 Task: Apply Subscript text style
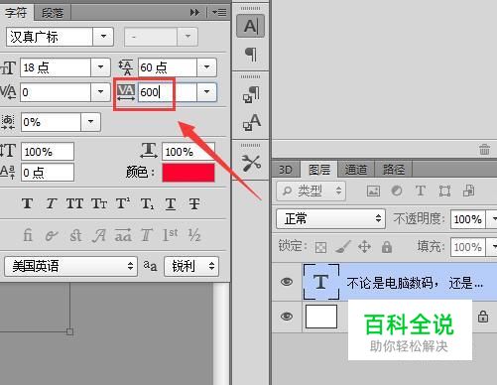(147, 203)
